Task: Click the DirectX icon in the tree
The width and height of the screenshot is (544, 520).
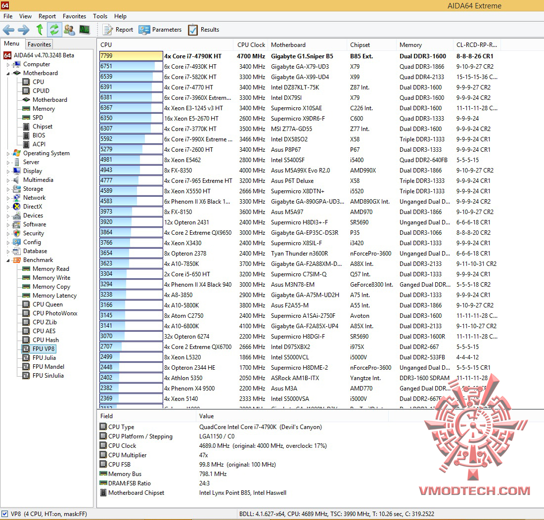Action: pyautogui.click(x=17, y=207)
